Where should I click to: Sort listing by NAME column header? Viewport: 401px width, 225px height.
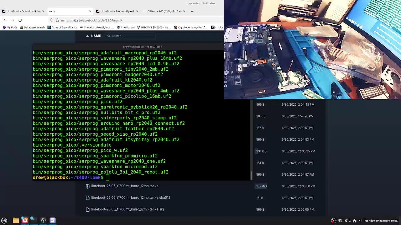94,36
